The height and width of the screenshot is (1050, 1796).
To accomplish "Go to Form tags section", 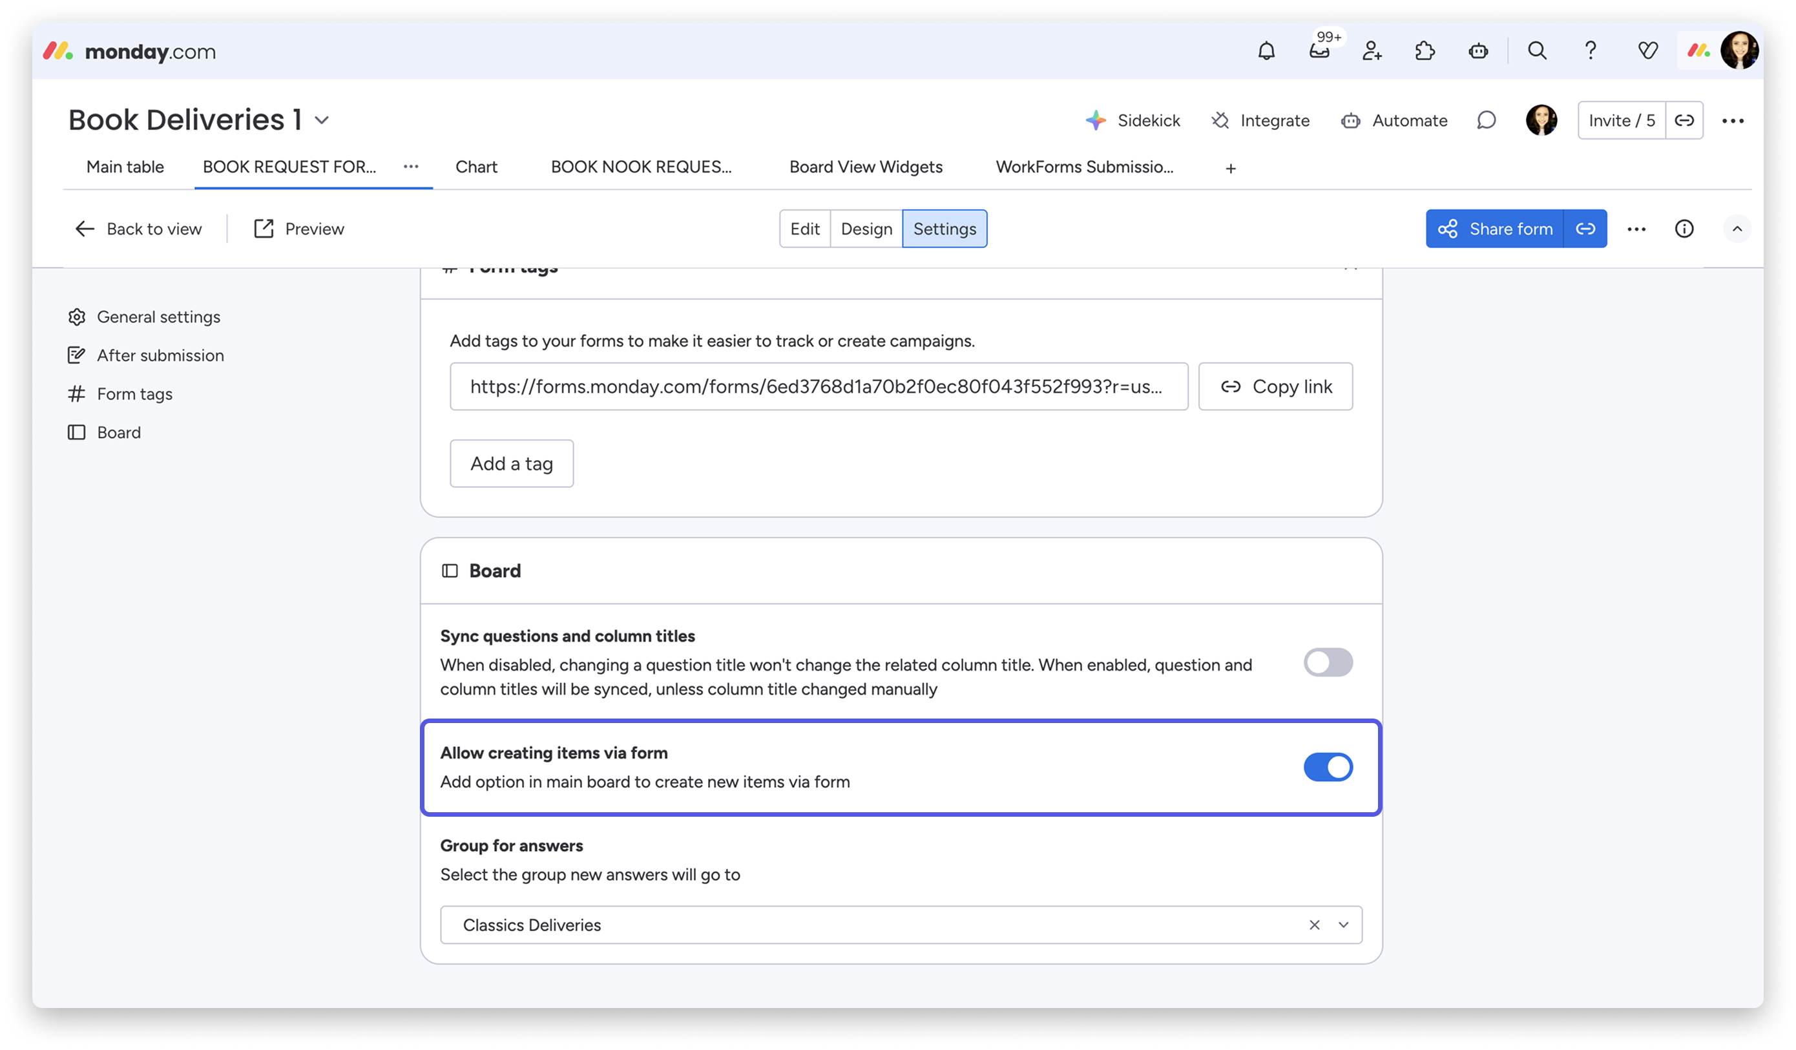I will 120,394.
